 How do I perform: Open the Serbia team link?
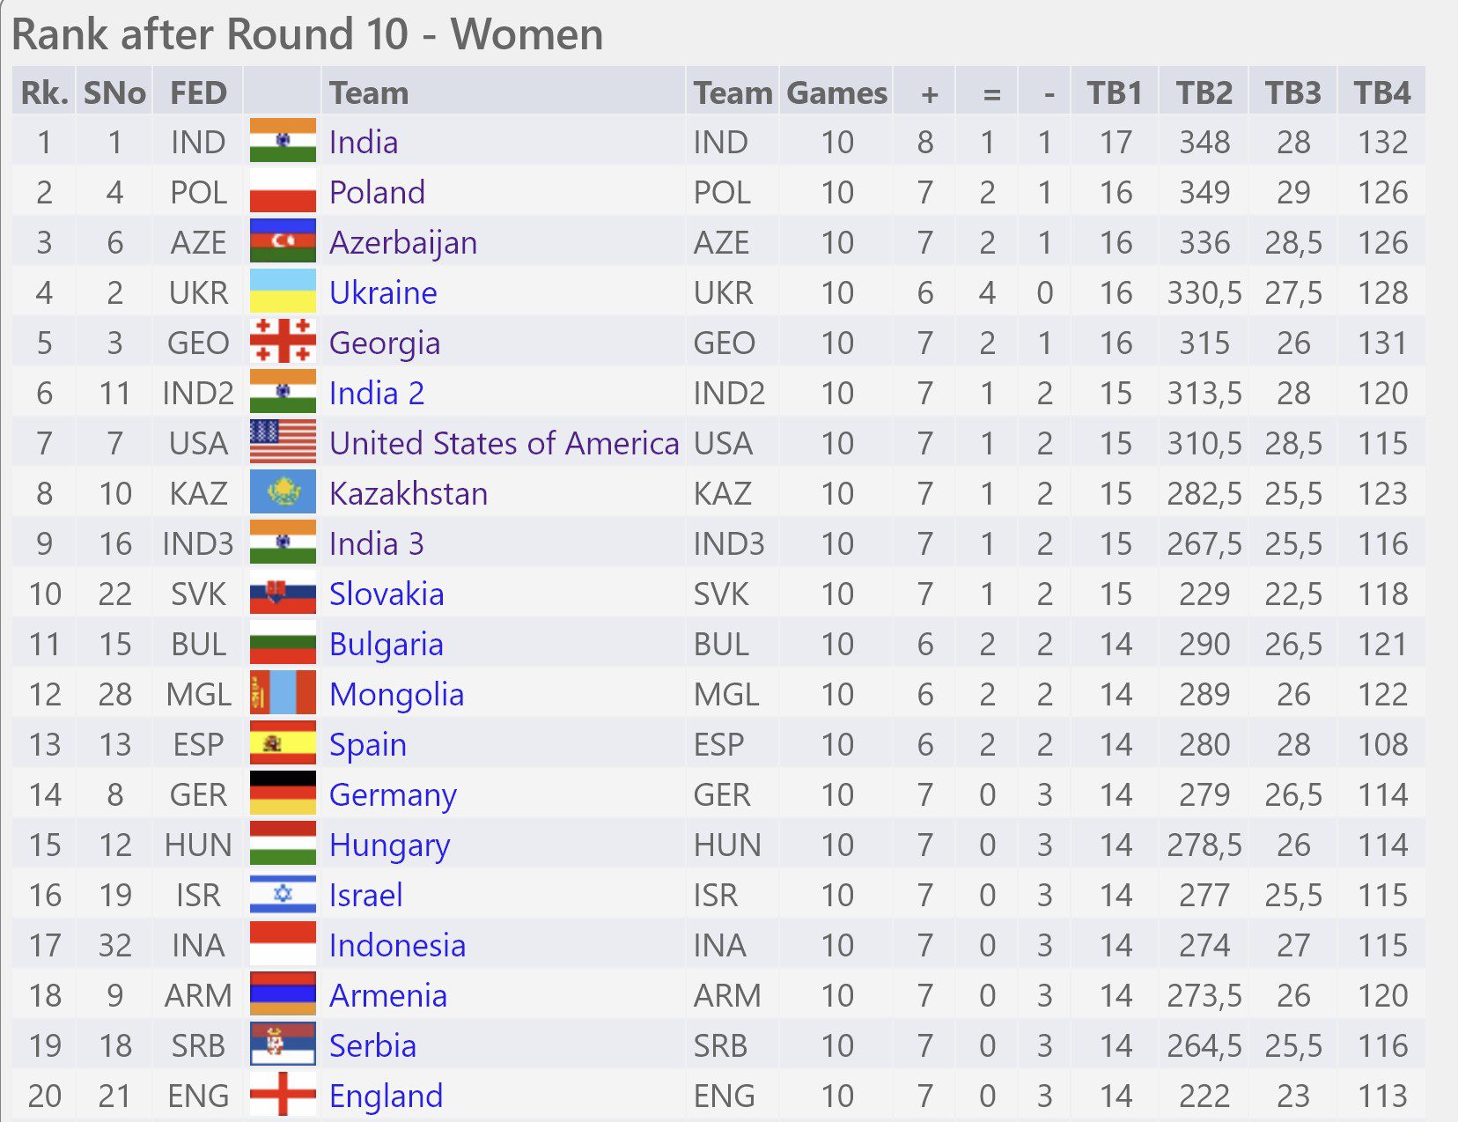click(372, 1045)
